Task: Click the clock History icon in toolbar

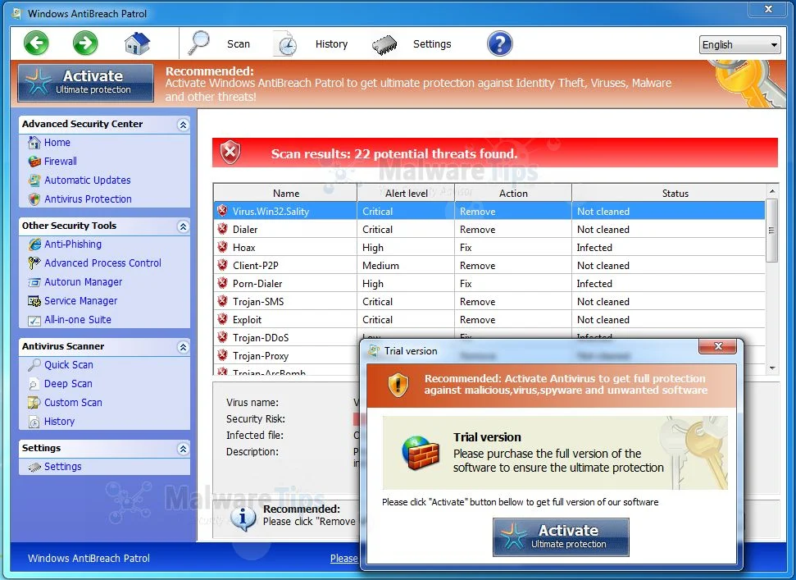Action: [285, 43]
